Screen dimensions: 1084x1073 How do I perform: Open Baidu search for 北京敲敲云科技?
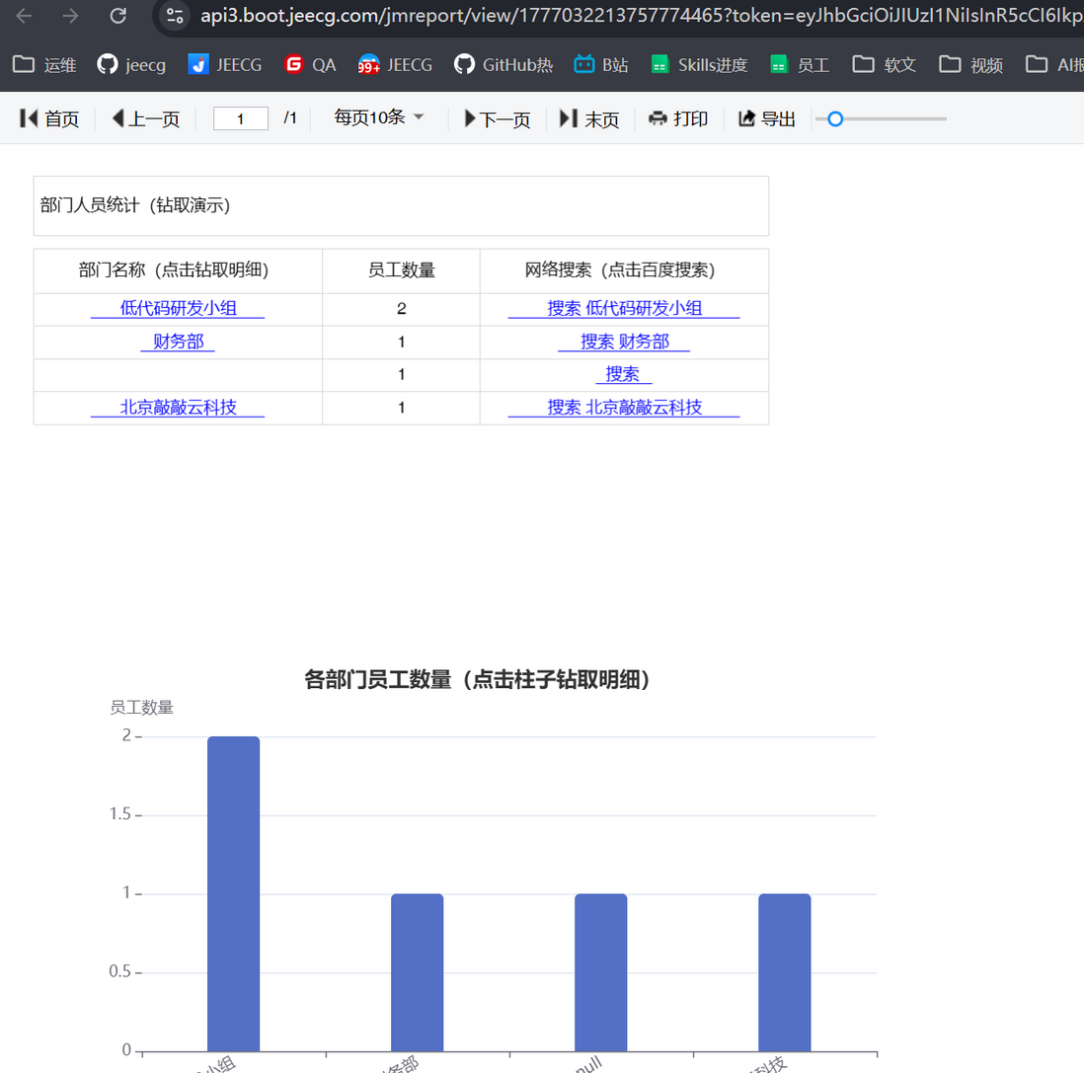coord(624,407)
